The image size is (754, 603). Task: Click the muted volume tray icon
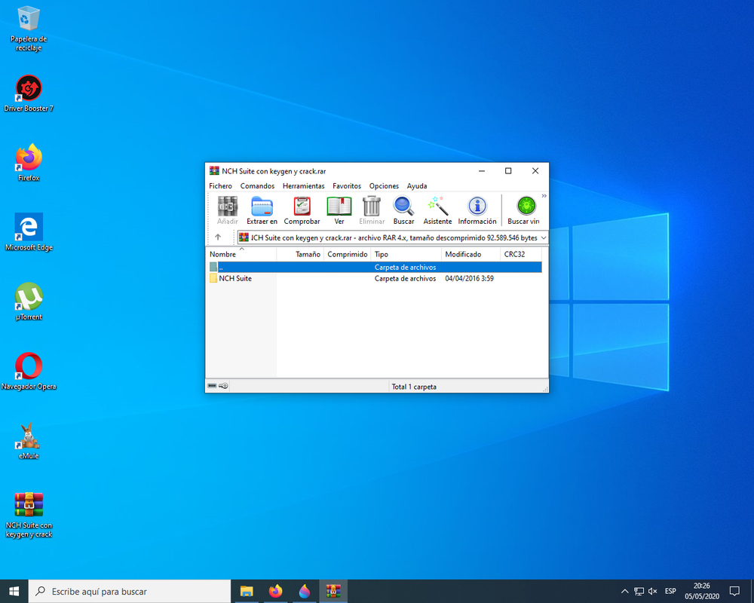click(x=652, y=591)
